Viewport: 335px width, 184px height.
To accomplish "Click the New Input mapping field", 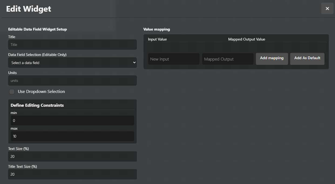I will (x=174, y=59).
